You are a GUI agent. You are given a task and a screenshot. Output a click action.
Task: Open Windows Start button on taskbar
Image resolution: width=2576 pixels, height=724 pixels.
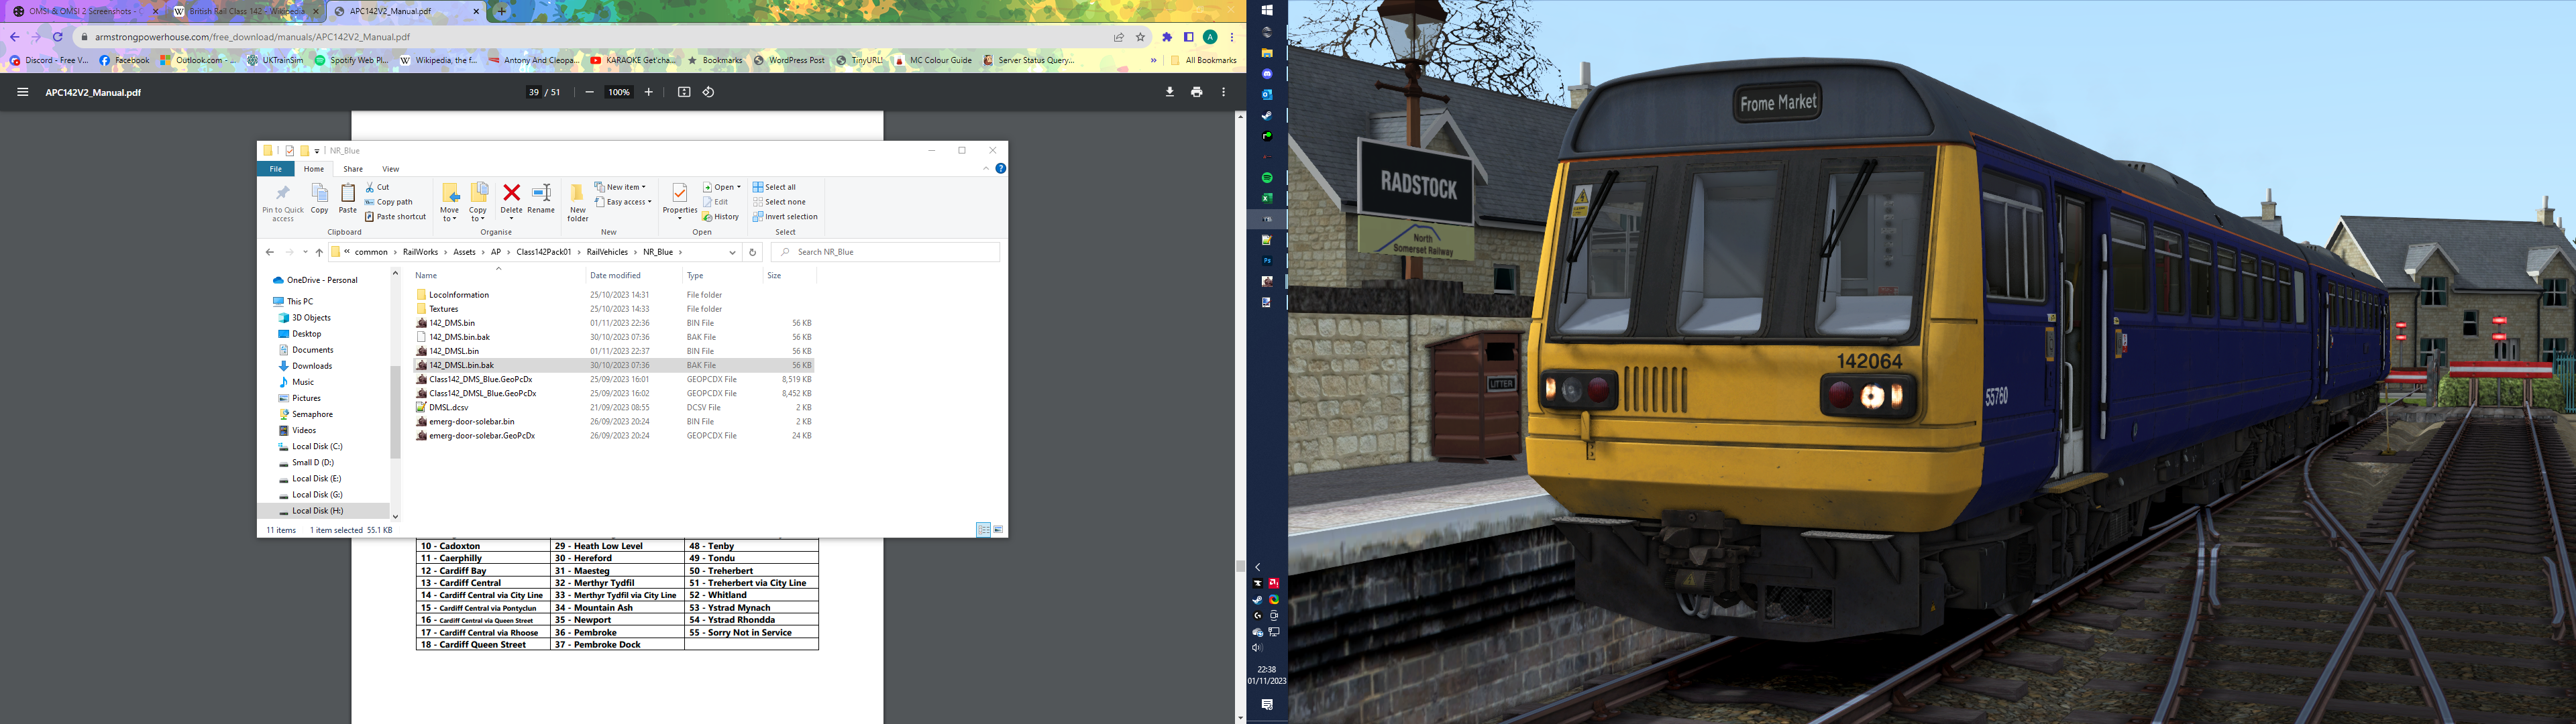pyautogui.click(x=1266, y=10)
